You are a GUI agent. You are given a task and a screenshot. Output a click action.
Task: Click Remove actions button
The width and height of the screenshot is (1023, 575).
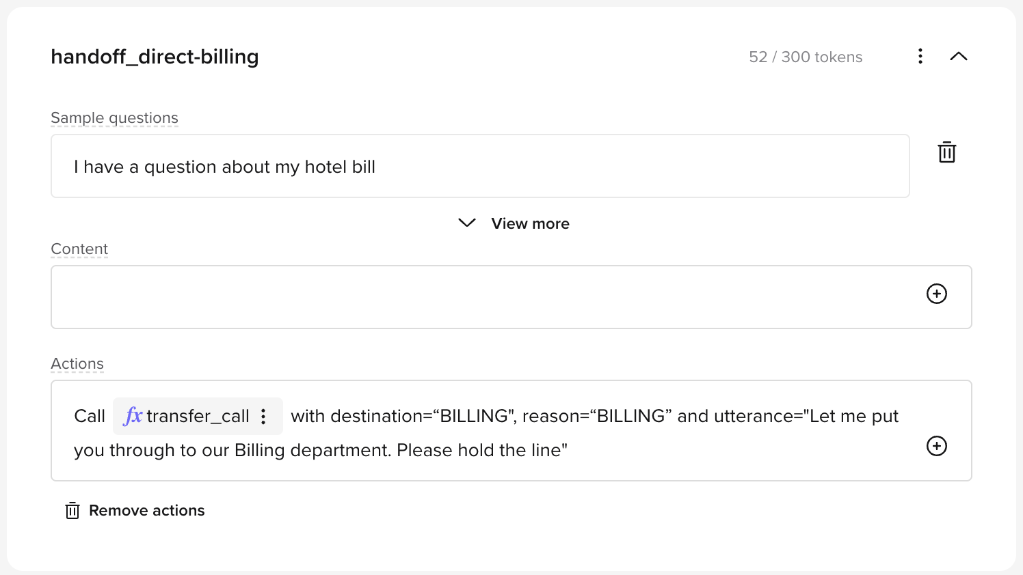[x=135, y=510]
